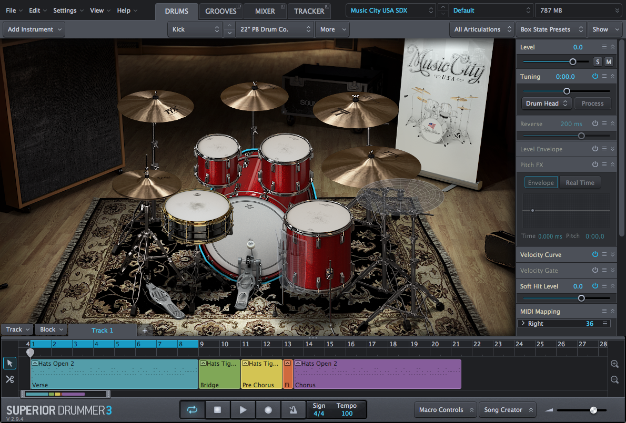This screenshot has height=423, width=626.
Task: Select the arrow pointer tool
Action: (9, 363)
